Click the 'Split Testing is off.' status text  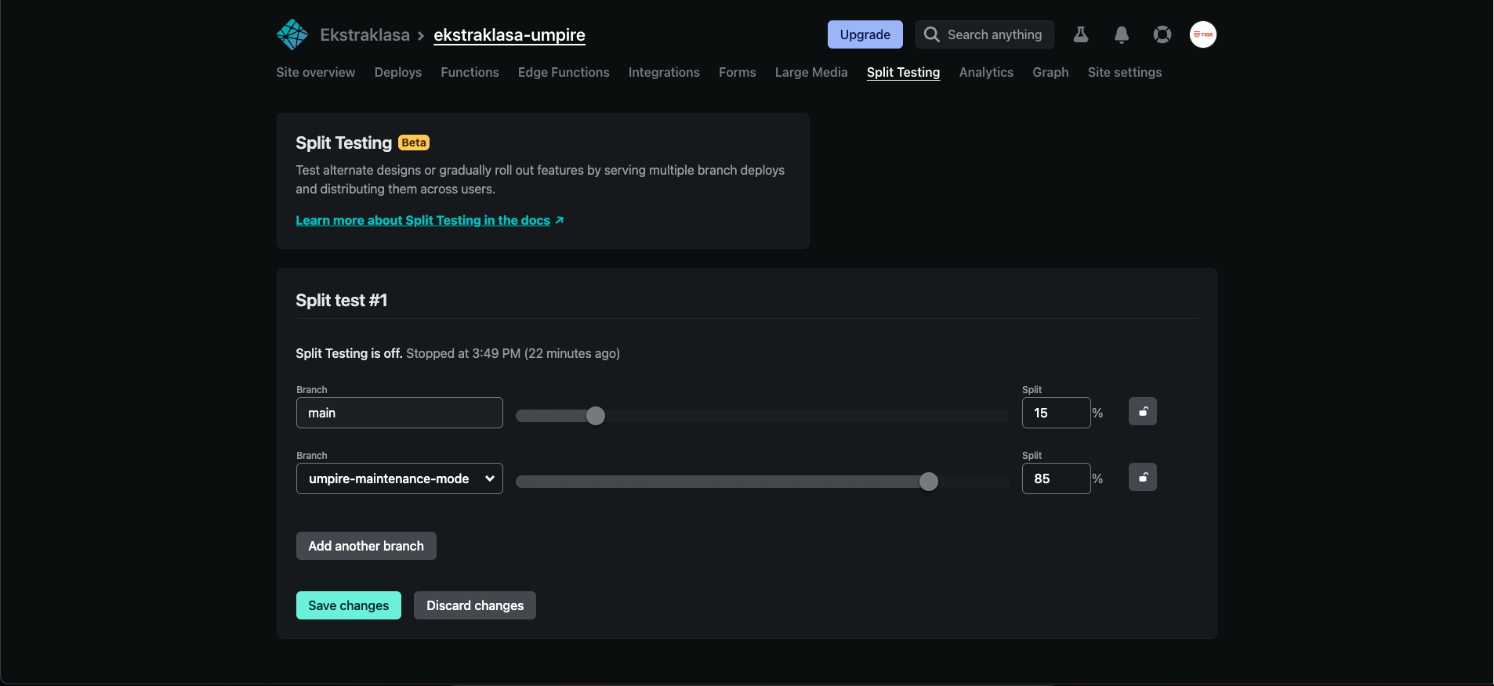click(349, 353)
